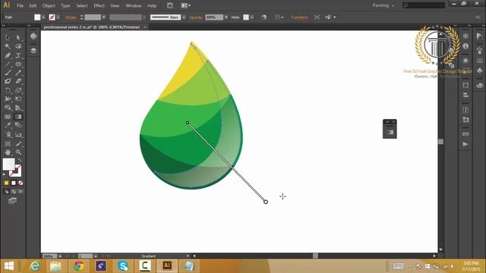The height and width of the screenshot is (273, 486).
Task: Select the Blend tool
Action: [18, 125]
